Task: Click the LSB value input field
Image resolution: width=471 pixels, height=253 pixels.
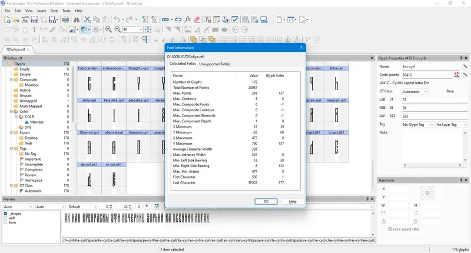Action: point(434,99)
